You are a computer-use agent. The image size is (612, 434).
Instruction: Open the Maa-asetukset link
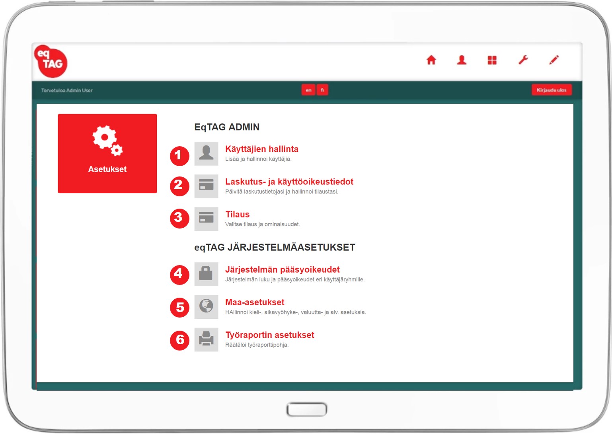click(x=255, y=302)
